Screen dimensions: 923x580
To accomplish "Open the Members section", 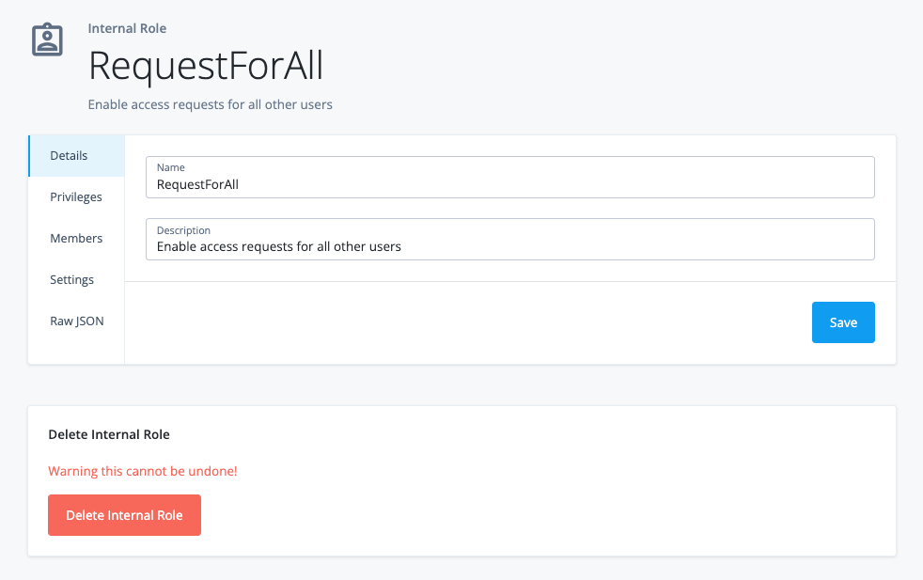I will coord(76,238).
